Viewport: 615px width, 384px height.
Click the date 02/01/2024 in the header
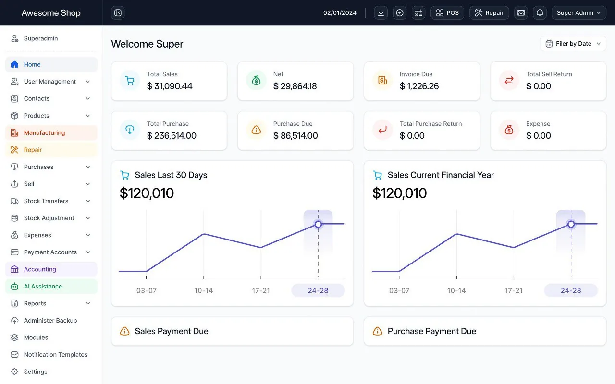click(x=340, y=13)
